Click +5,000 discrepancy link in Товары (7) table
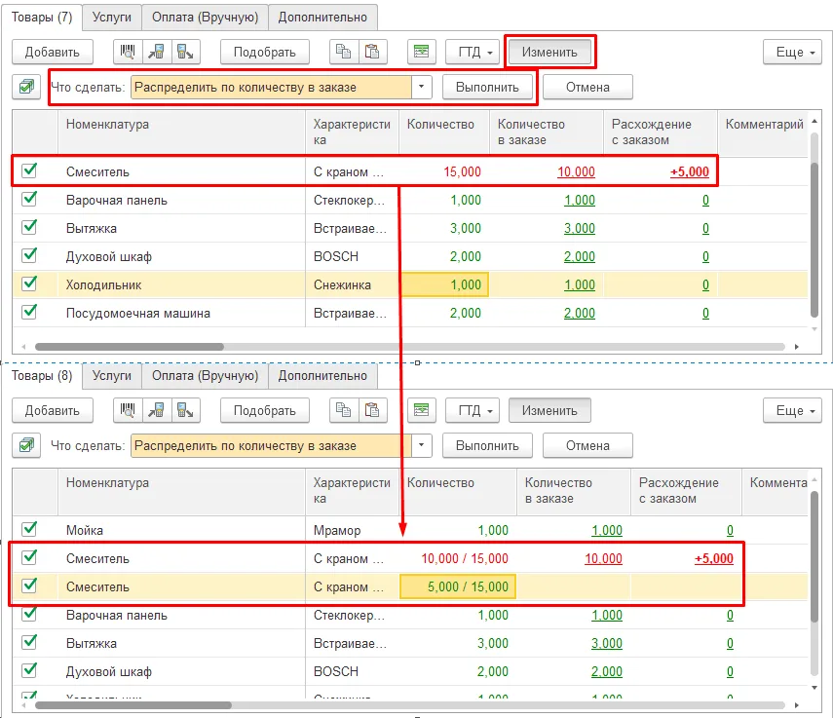 689,172
